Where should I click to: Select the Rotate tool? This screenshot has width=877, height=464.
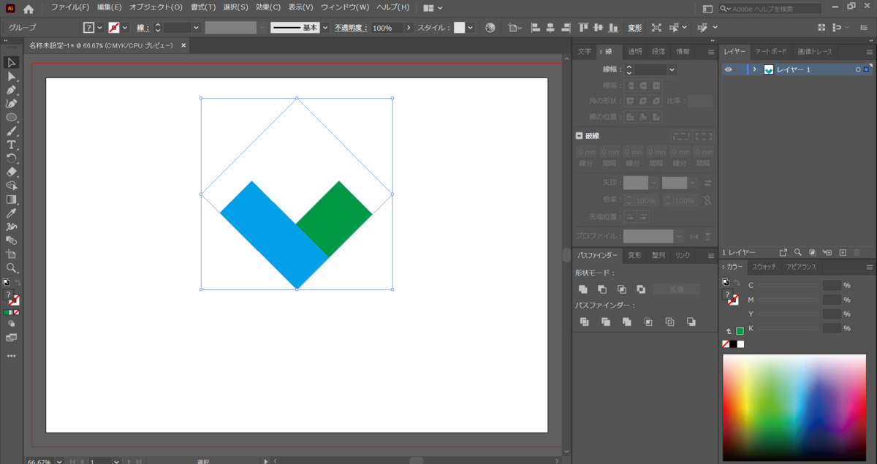[x=11, y=159]
